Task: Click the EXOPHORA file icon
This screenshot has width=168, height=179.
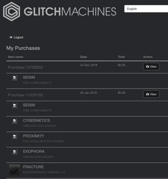Action: point(14,152)
